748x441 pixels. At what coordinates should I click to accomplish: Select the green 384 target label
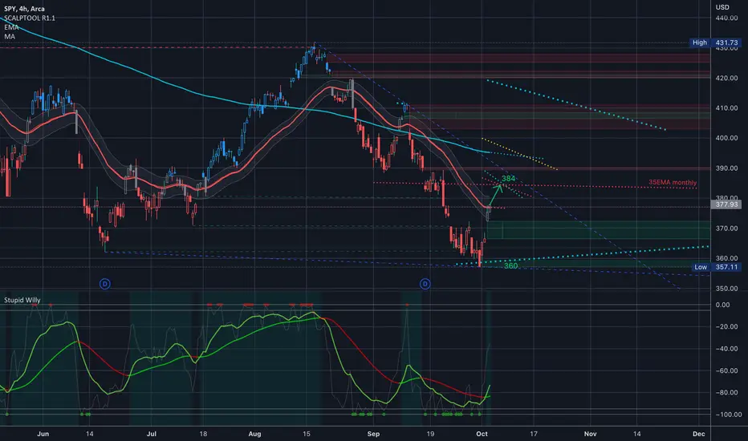click(x=509, y=178)
